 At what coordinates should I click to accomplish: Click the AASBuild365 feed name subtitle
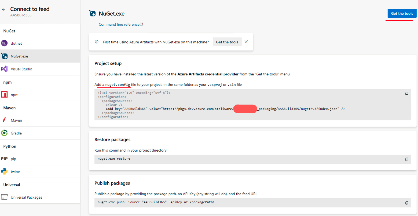pyautogui.click(x=21, y=15)
